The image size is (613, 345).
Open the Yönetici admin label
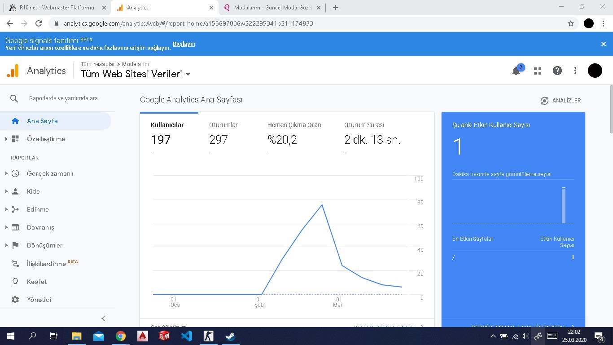coord(39,300)
